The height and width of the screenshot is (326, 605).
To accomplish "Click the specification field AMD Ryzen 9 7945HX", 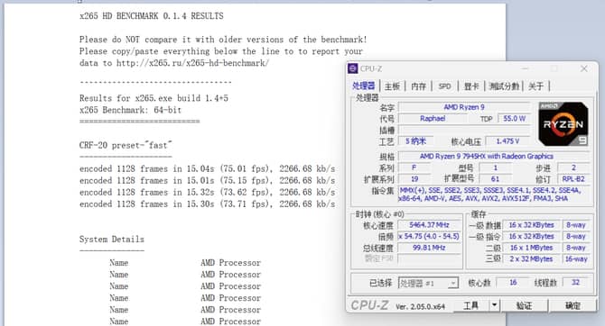I will coord(494,156).
